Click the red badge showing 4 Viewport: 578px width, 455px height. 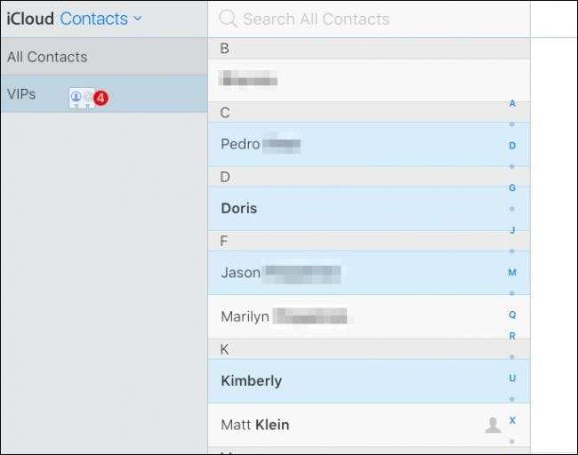pyautogui.click(x=100, y=98)
